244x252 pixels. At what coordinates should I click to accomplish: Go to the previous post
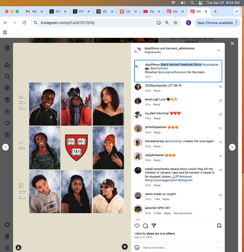click(x=6, y=147)
